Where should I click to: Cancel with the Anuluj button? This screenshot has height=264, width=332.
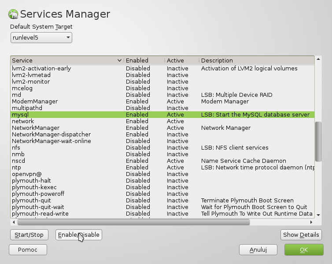[x=258, y=250]
